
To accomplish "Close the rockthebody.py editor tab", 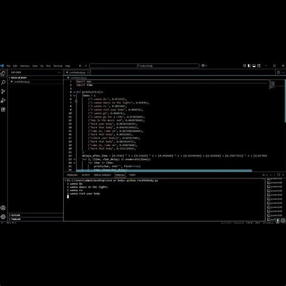I will [x=88, y=73].
